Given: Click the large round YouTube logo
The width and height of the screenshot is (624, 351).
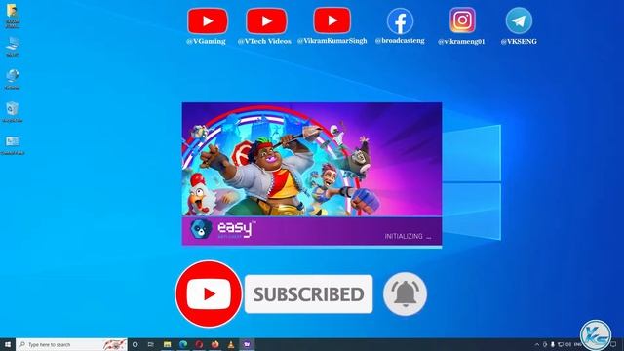Looking at the screenshot, I should tap(209, 294).
